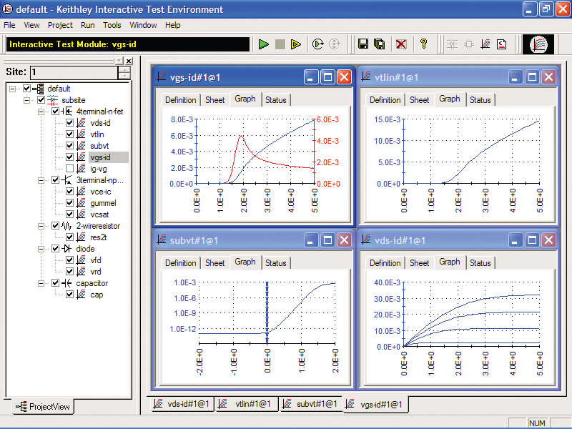Toggle the vds-id test checkbox
The height and width of the screenshot is (429, 572).
pos(69,123)
